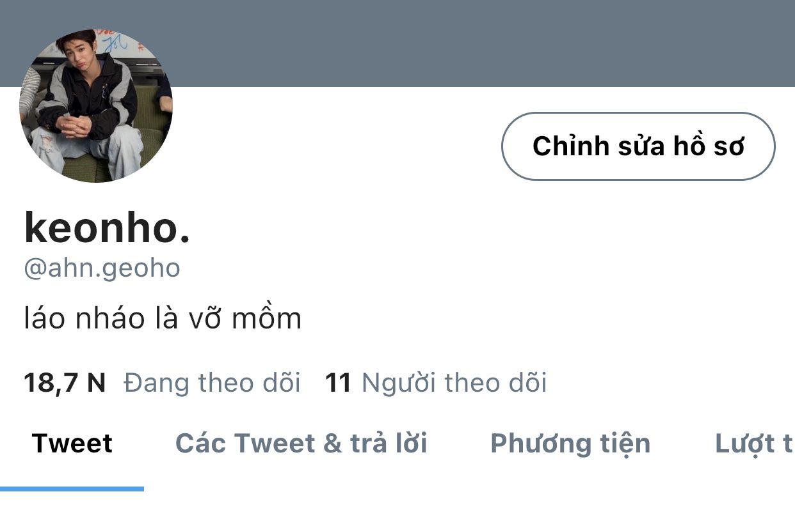Image resolution: width=795 pixels, height=524 pixels.
Task: Open the 11 followers count
Action: click(339, 383)
